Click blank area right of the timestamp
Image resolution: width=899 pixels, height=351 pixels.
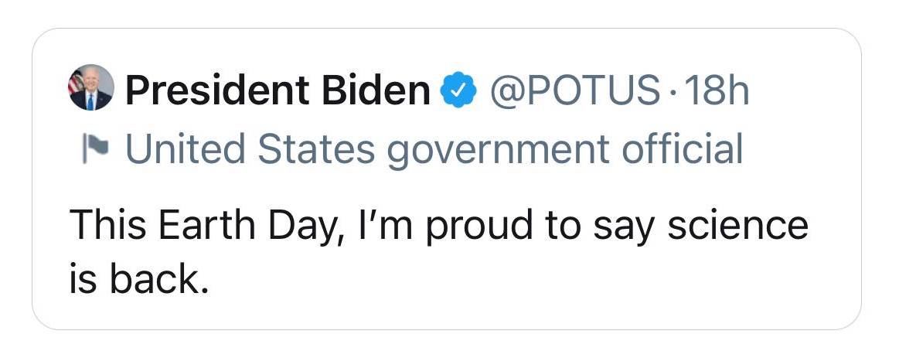coord(804,92)
